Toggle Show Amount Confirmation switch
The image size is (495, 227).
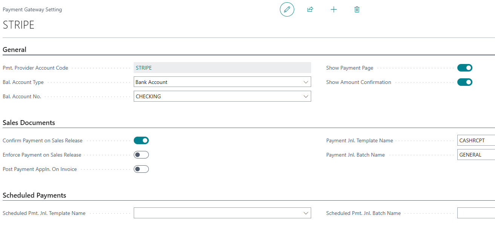pos(464,82)
